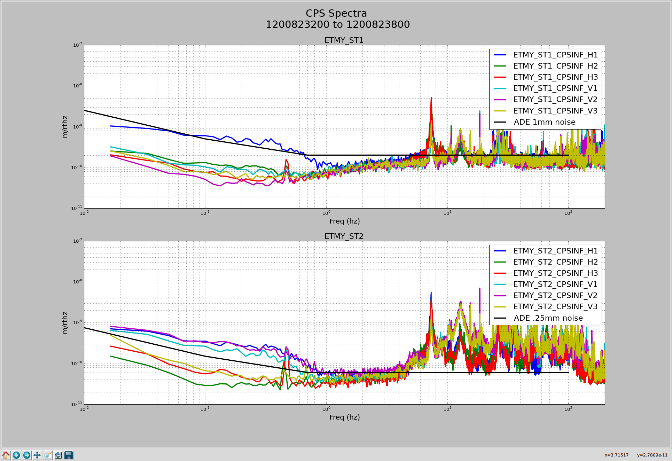Screen dimensions: 672x461
Task: Click ETMY_ST1_CPSINF_H1 legend entry
Action: click(x=555, y=55)
